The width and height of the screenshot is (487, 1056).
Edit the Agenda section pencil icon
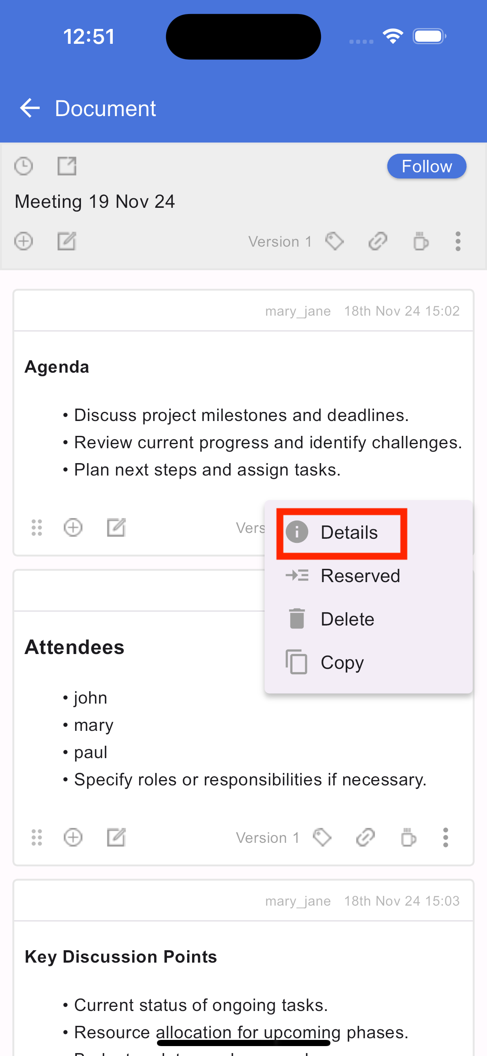116,528
